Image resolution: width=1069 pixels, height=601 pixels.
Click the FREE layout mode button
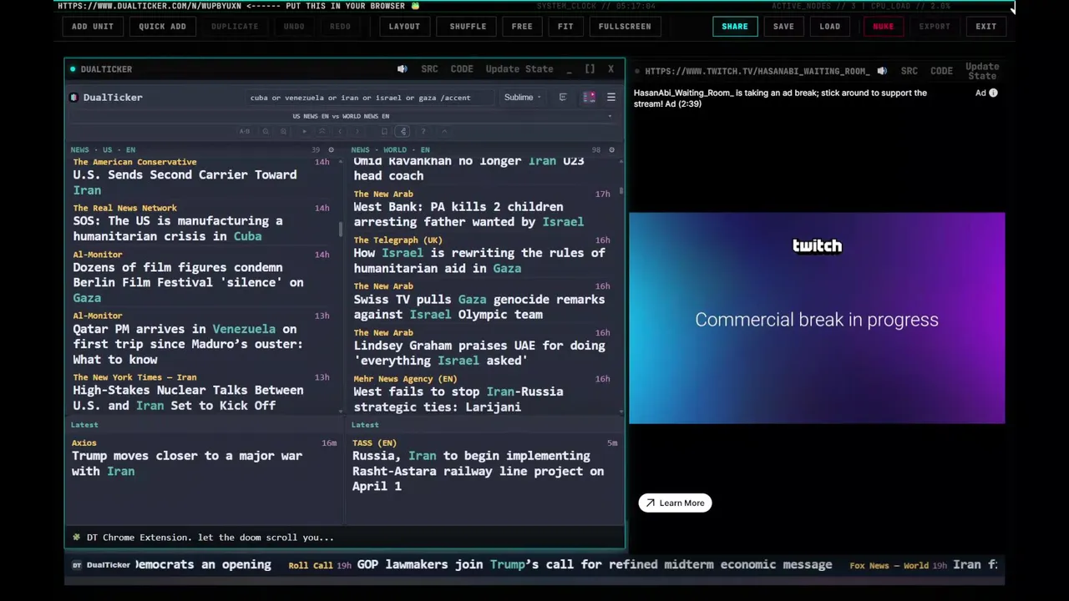coord(522,26)
